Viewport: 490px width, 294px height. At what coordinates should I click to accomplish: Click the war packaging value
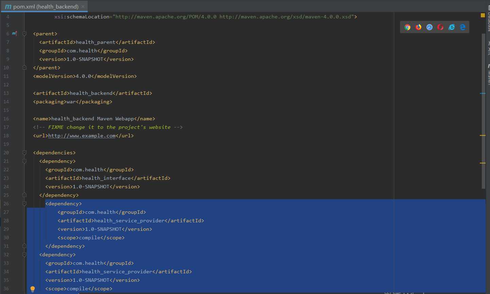click(x=71, y=102)
